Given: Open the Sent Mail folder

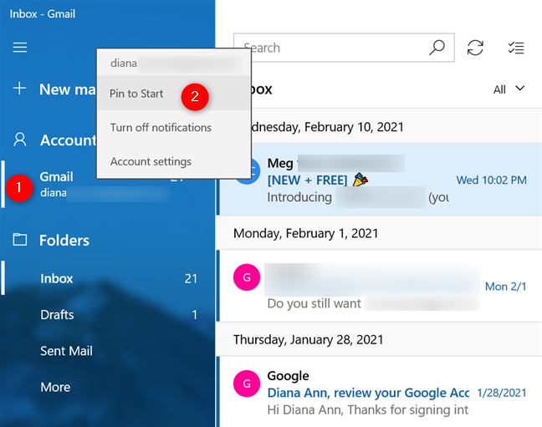Looking at the screenshot, I should pos(108,351).
